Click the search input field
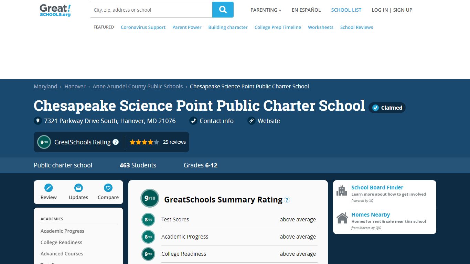 coord(151,10)
